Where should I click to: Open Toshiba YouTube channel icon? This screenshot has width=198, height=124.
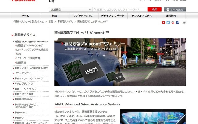(163, 23)
